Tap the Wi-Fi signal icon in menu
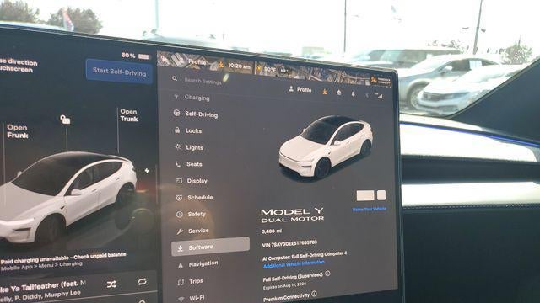The width and height of the screenshot is (540, 303). pos(181,299)
